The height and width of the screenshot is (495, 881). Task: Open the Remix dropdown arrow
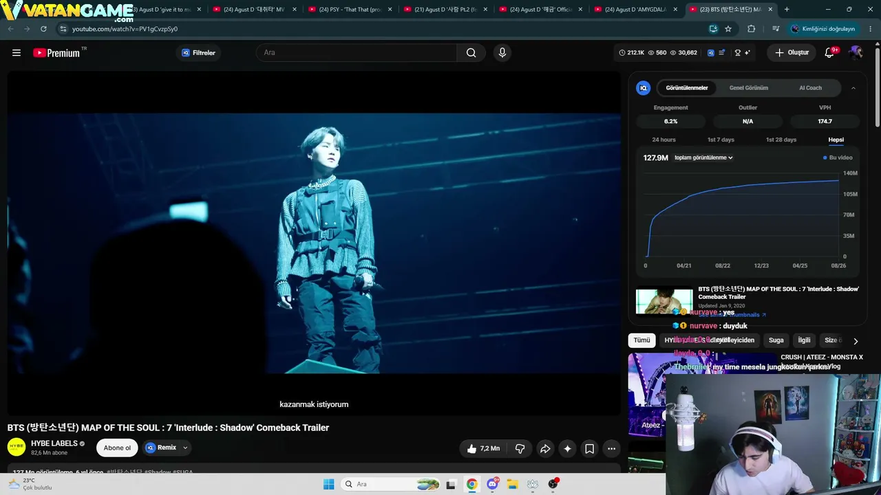click(185, 448)
